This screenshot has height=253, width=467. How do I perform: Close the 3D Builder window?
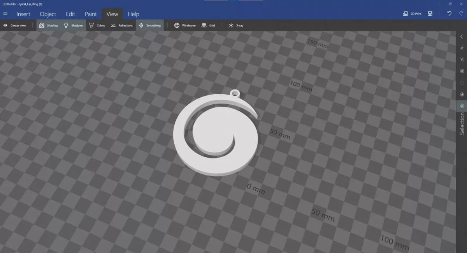click(461, 4)
